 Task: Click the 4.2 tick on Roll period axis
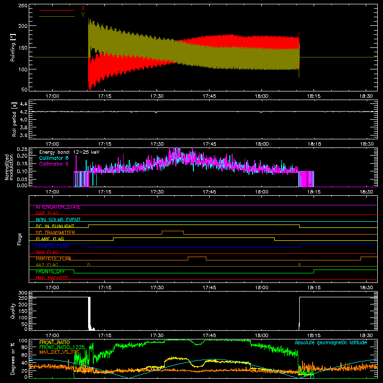tap(23, 112)
